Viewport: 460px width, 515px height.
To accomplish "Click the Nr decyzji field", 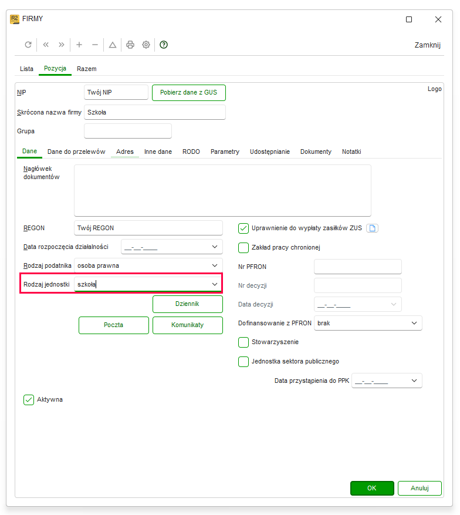I will coord(358,285).
